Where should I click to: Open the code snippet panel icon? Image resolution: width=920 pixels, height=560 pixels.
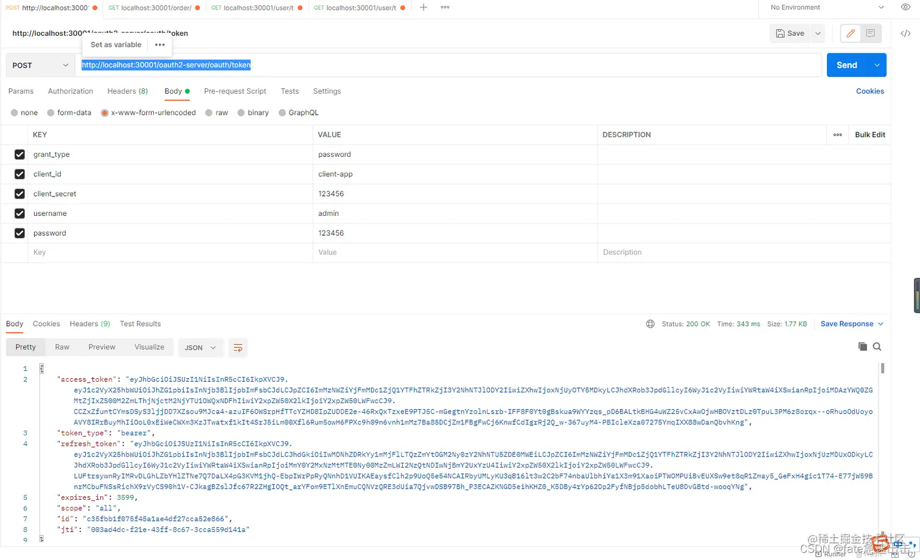[905, 33]
